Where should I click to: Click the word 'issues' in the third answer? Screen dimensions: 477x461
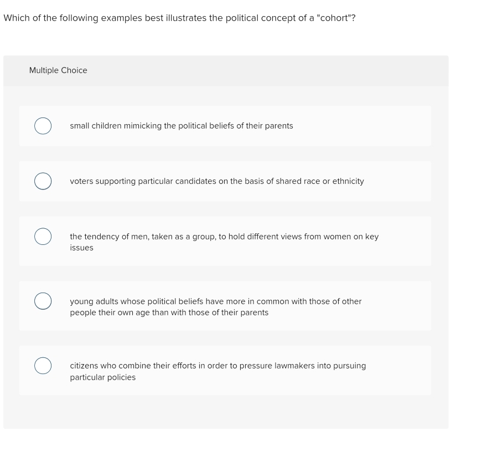pos(81,248)
